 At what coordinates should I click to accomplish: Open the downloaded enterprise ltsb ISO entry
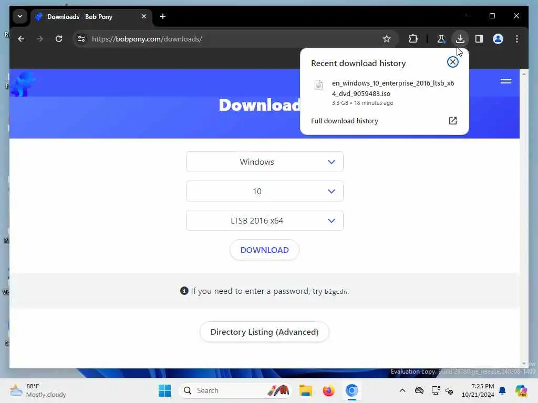(x=384, y=92)
